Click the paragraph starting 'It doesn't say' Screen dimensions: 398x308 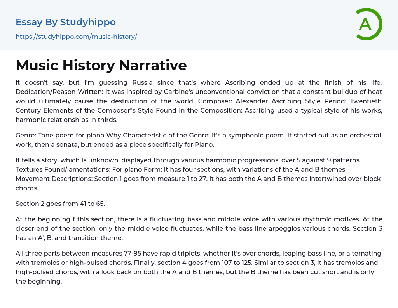[x=199, y=101]
